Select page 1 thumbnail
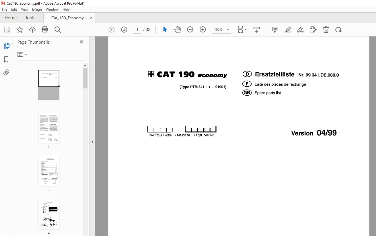 (49, 85)
